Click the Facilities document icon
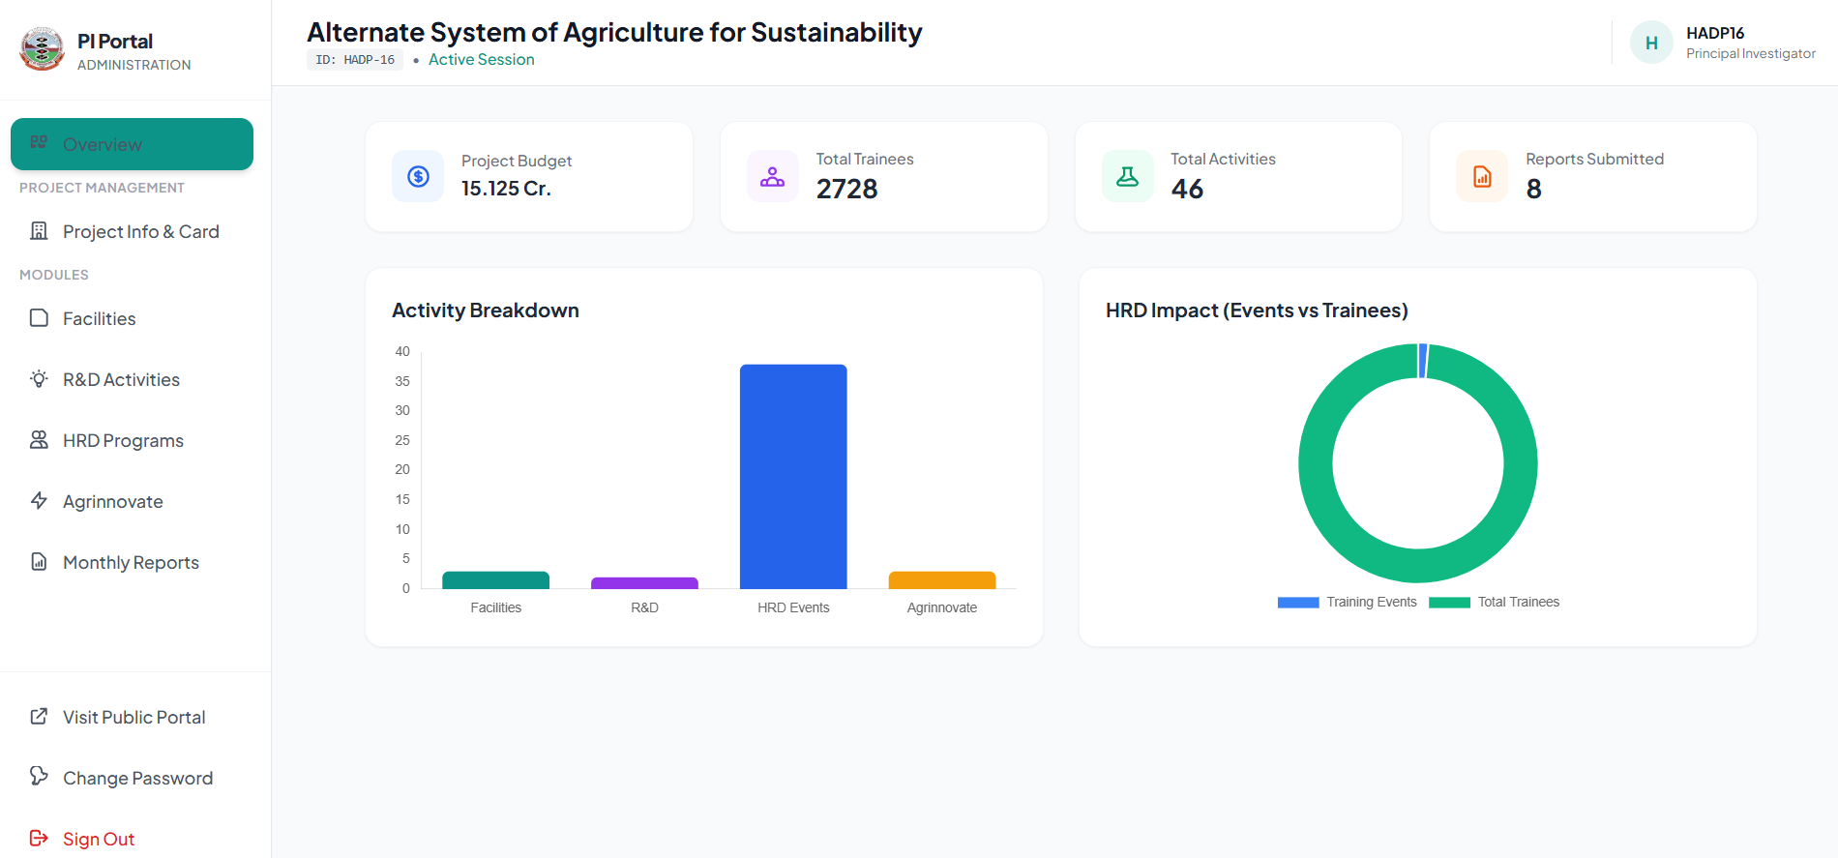 [39, 317]
